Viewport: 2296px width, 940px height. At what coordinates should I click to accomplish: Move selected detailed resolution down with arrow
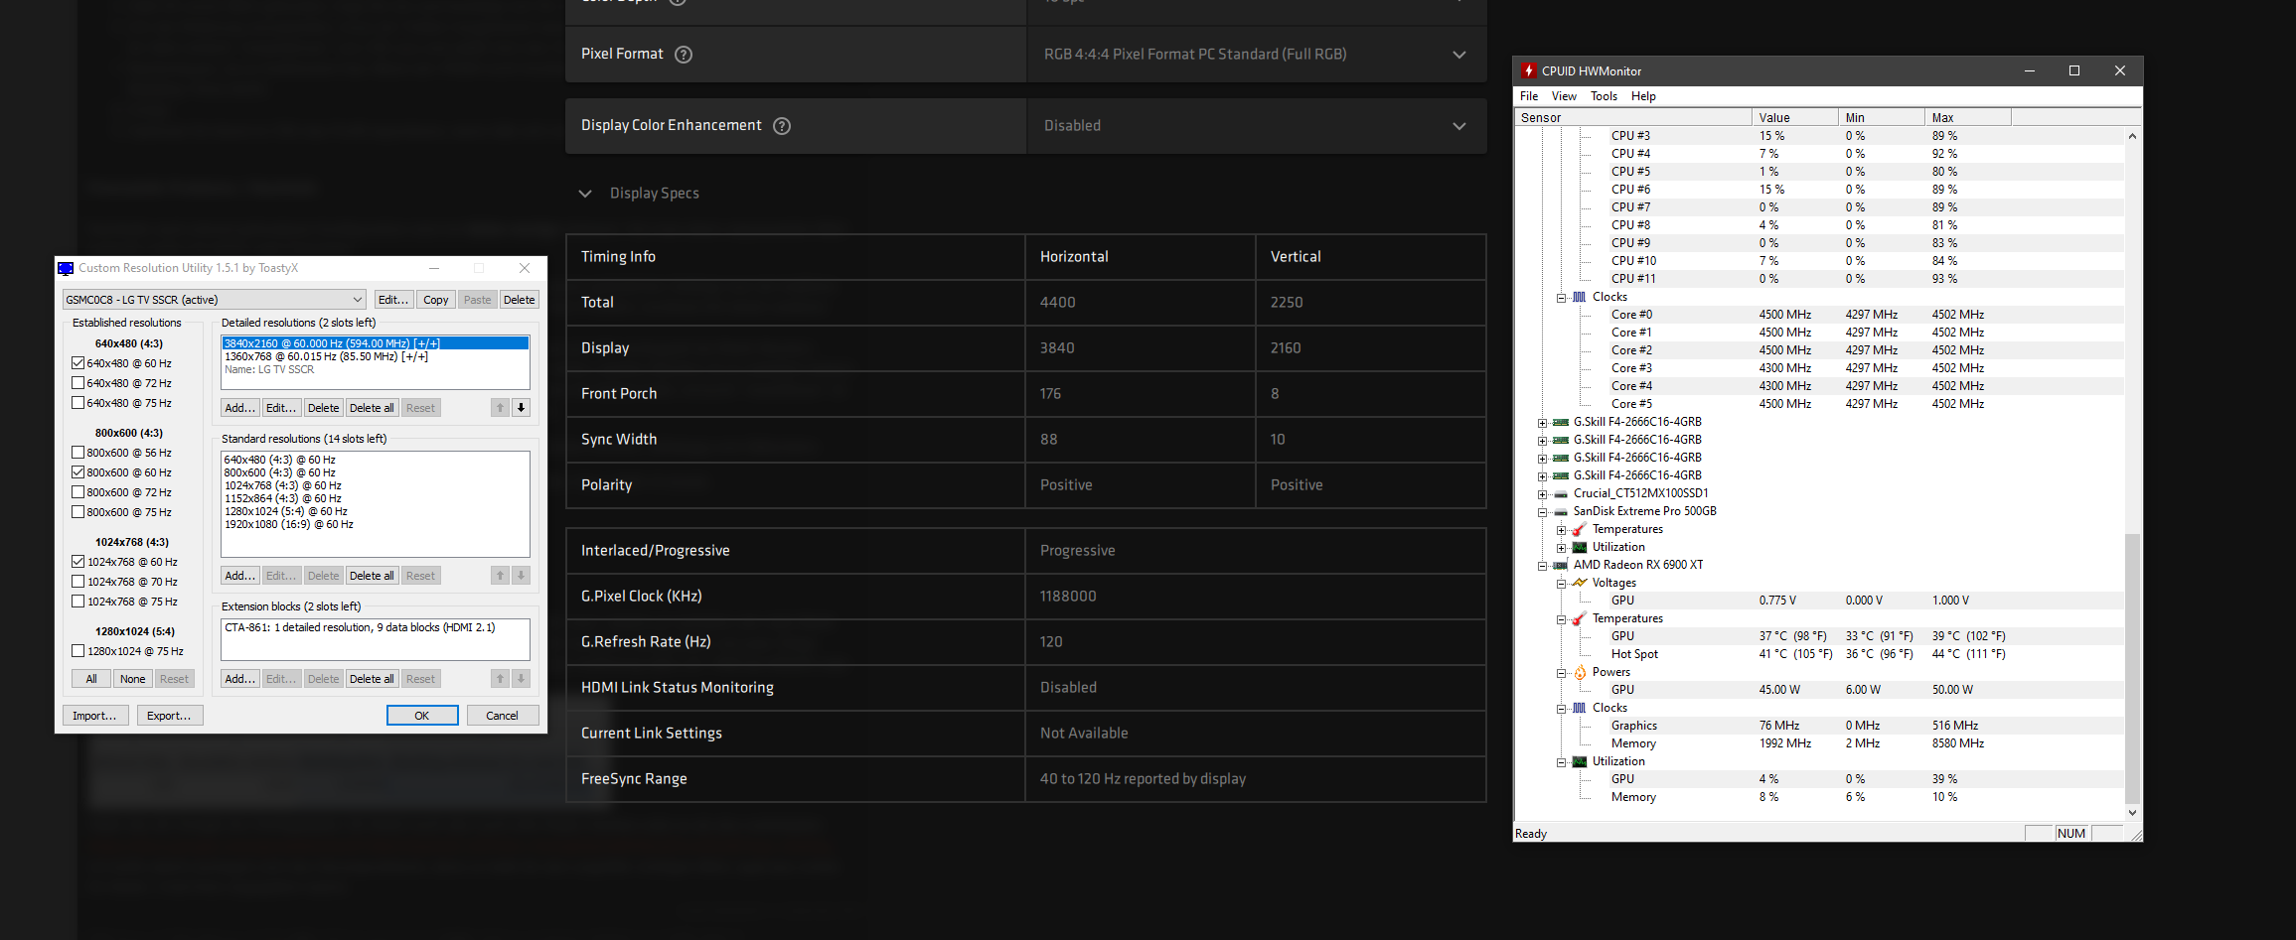(x=521, y=408)
